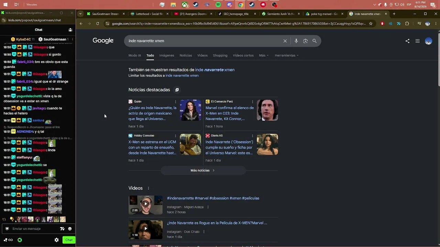Switch to the Videos results tab

pyautogui.click(x=202, y=55)
